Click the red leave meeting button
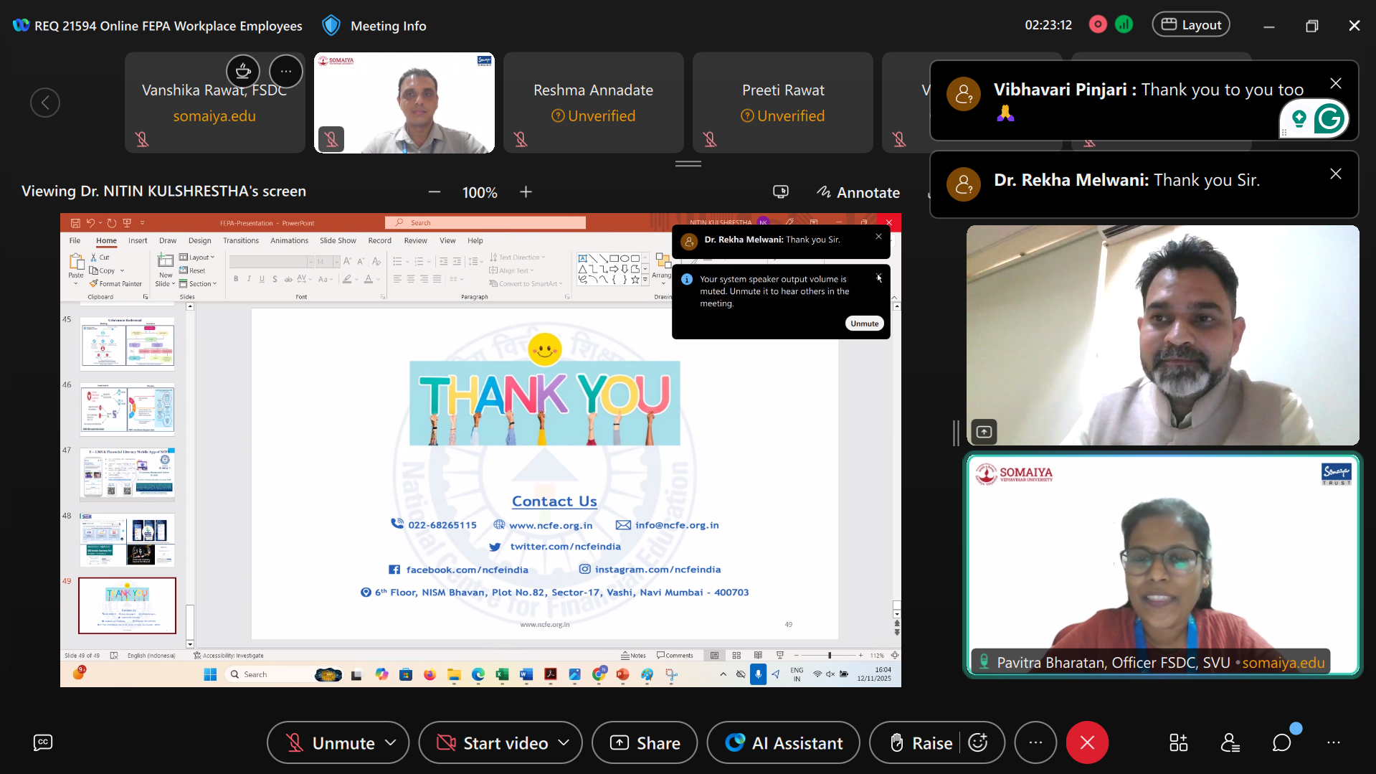Viewport: 1376px width, 774px height. point(1087,742)
